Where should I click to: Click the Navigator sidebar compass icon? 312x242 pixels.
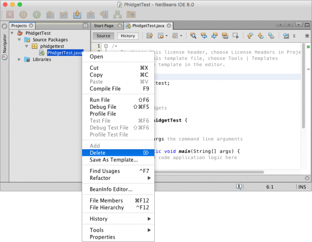[5, 57]
